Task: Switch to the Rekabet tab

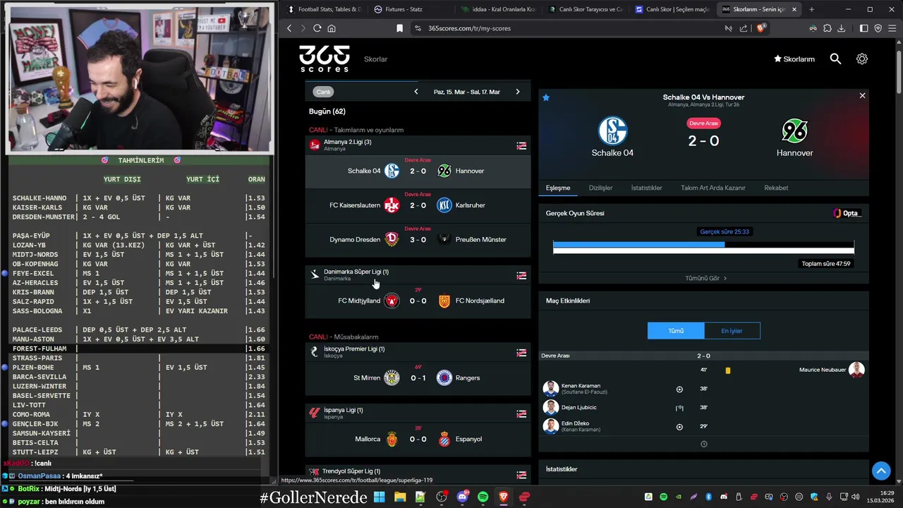Action: pos(776,188)
